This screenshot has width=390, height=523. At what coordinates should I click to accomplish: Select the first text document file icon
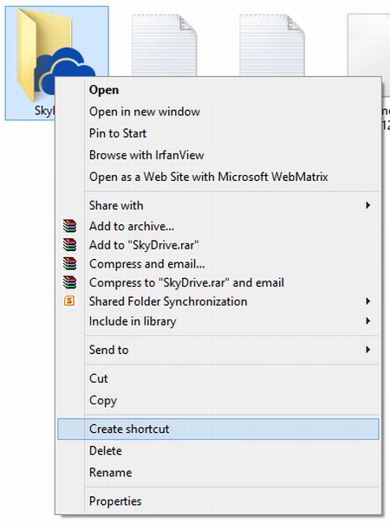click(164, 45)
